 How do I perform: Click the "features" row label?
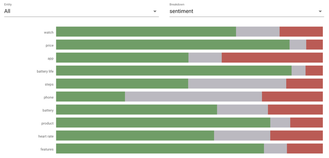coord(47,149)
